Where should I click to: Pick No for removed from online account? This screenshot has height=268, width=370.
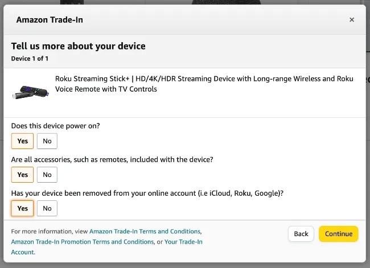tap(47, 208)
